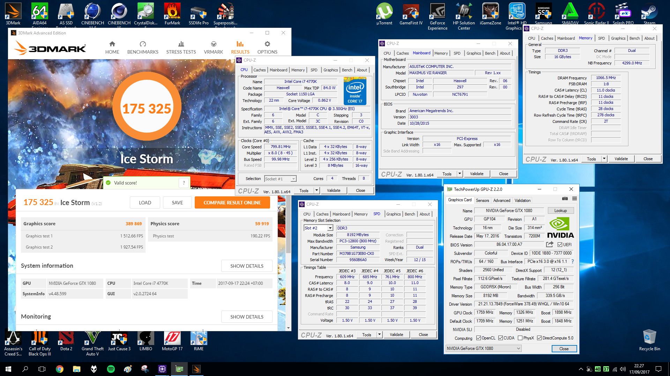Open the Validation tab in GPU-Z
The image size is (670, 376).
(522, 201)
